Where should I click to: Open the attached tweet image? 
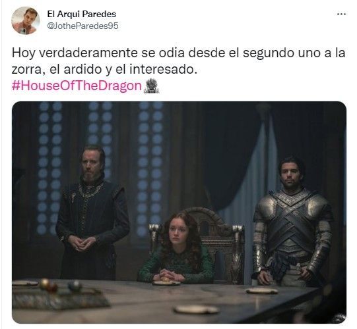[x=179, y=213]
